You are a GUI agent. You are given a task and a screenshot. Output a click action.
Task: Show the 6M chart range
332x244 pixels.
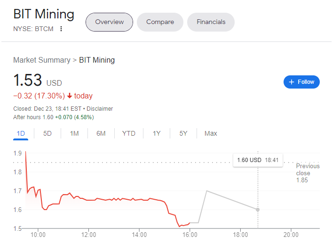[x=101, y=133]
